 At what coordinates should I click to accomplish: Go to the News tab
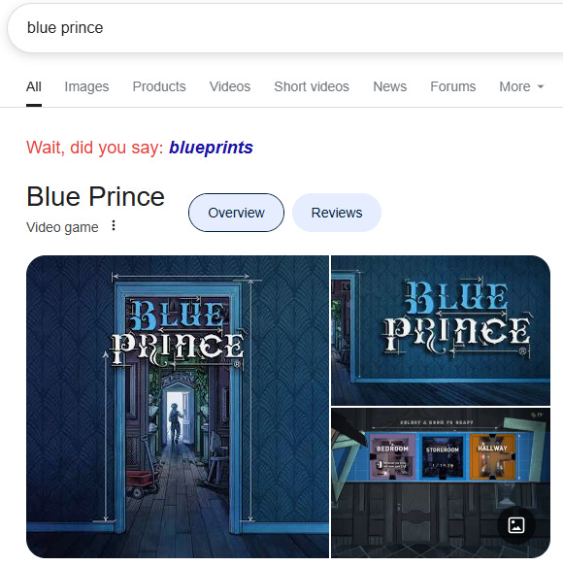click(x=390, y=86)
